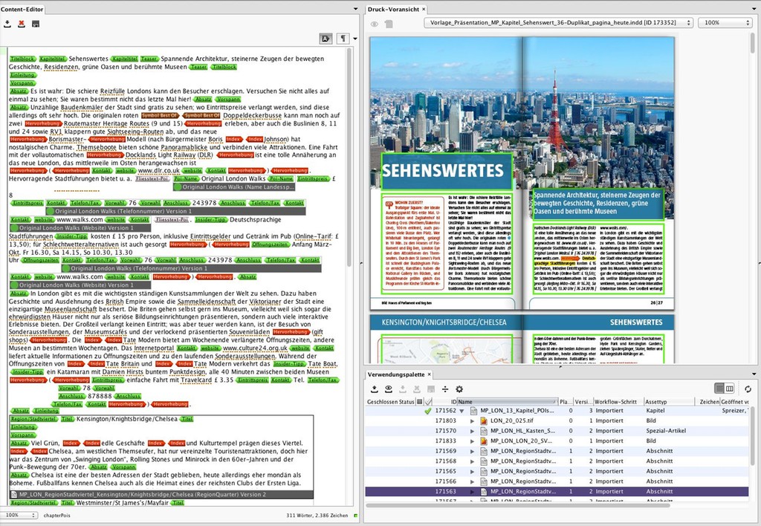Collapse the MP_LON_13_Kapitel_POIs tree row
761x526 pixels.
462,411
